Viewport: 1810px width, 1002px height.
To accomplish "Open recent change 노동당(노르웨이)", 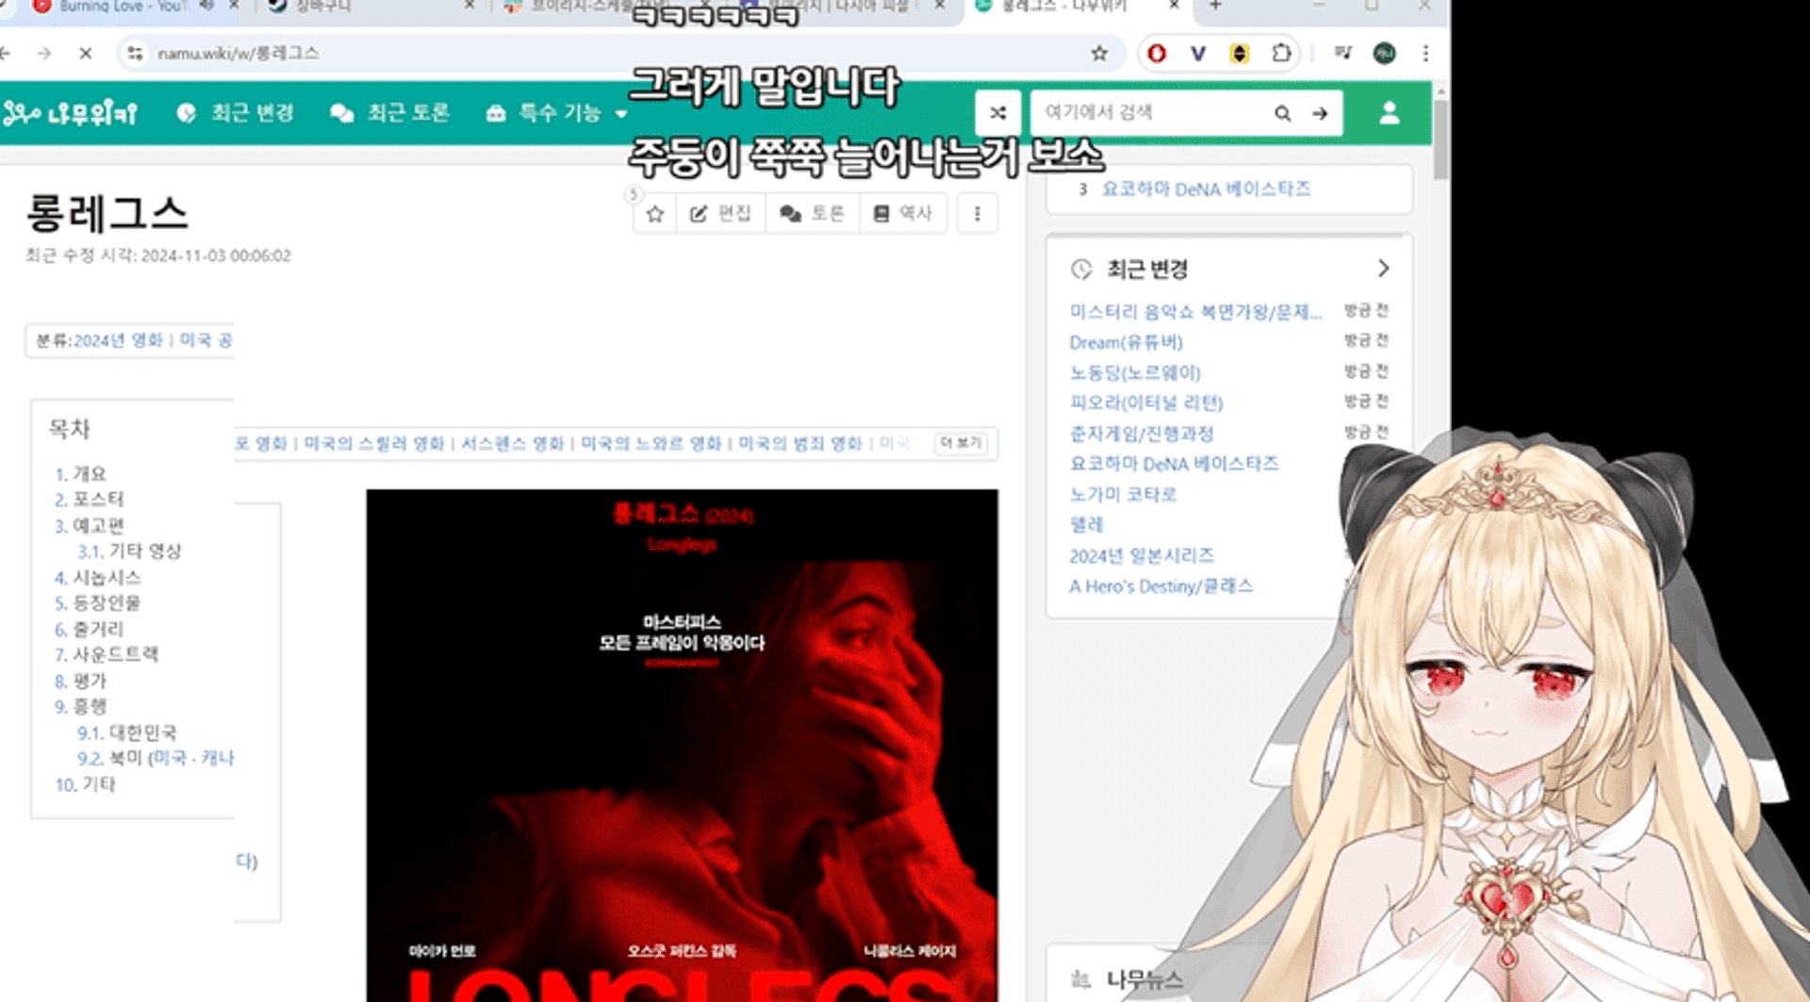I will (x=1135, y=373).
